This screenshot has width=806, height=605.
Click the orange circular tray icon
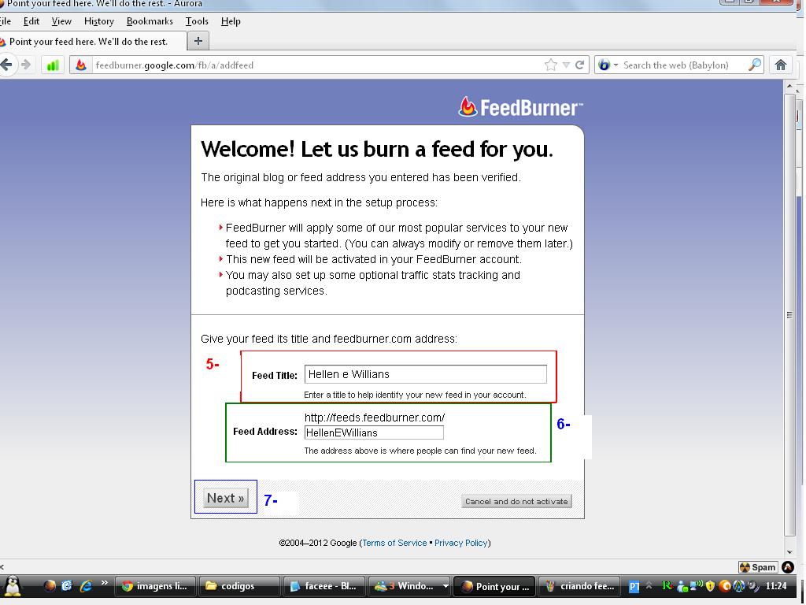725,586
